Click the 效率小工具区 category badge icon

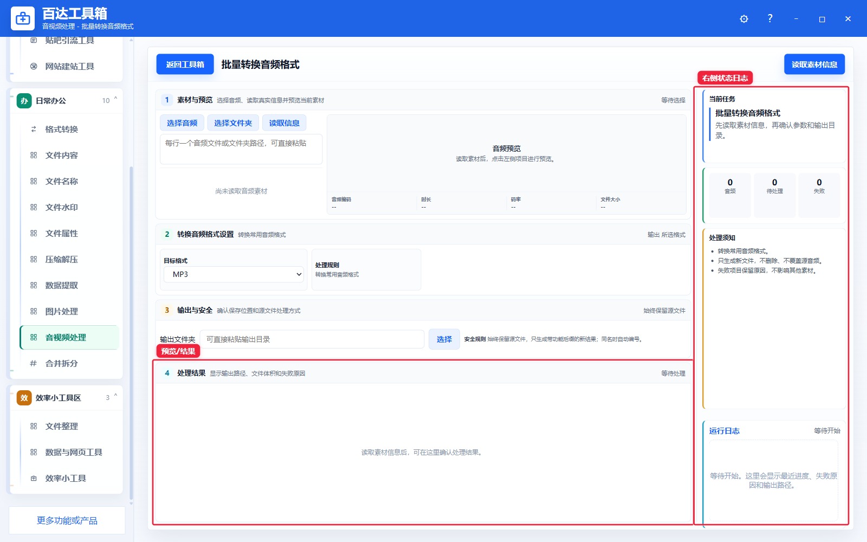tap(24, 398)
